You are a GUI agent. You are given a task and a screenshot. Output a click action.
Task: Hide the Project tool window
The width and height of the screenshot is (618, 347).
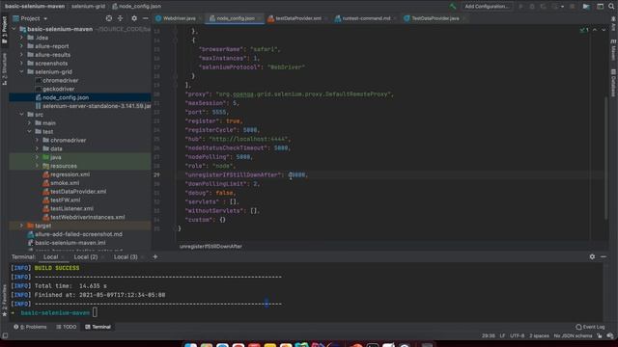pyautogui.click(x=146, y=18)
